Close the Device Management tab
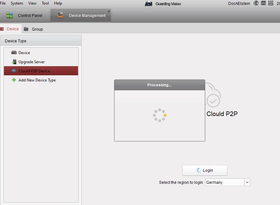This screenshot has height=205, width=280. coord(109,11)
